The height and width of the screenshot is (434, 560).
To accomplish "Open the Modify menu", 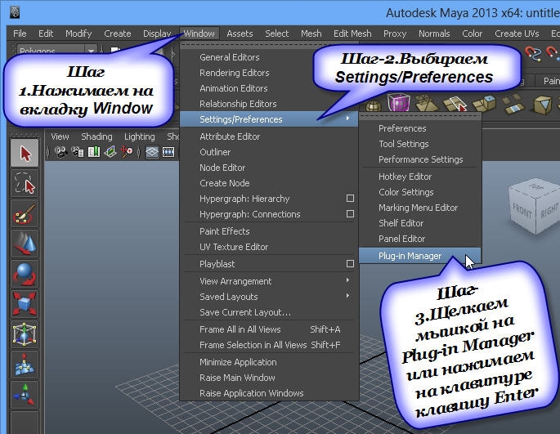I will 78,34.
